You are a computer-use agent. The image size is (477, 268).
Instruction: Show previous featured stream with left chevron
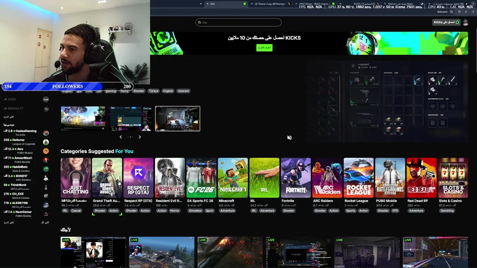(x=121, y=137)
